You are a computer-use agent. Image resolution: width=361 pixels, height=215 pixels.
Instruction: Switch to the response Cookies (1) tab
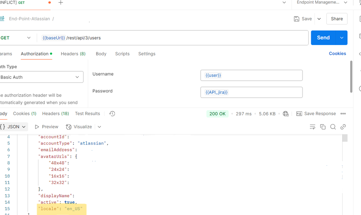click(25, 113)
